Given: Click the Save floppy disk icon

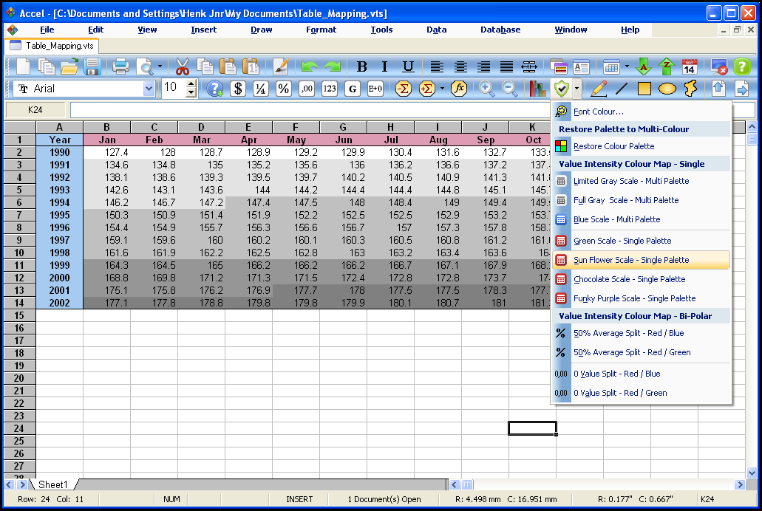Looking at the screenshot, I should point(92,67).
